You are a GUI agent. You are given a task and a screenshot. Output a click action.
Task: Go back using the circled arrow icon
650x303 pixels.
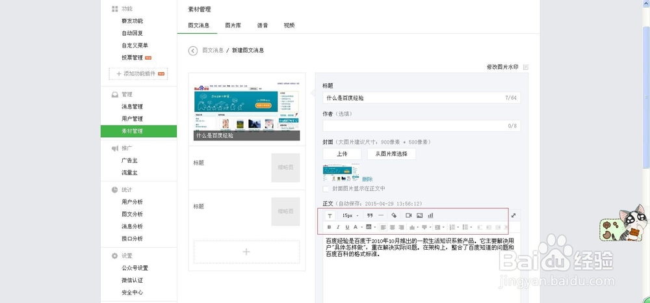pos(193,51)
